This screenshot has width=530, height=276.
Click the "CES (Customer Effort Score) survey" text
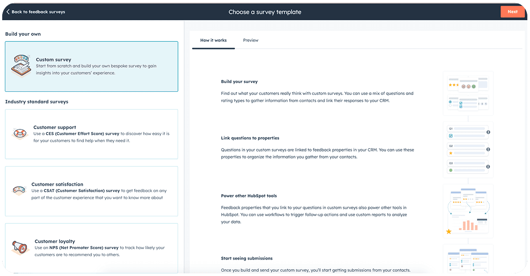83,134
